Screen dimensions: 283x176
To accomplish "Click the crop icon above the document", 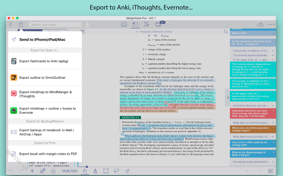I will (226, 32).
